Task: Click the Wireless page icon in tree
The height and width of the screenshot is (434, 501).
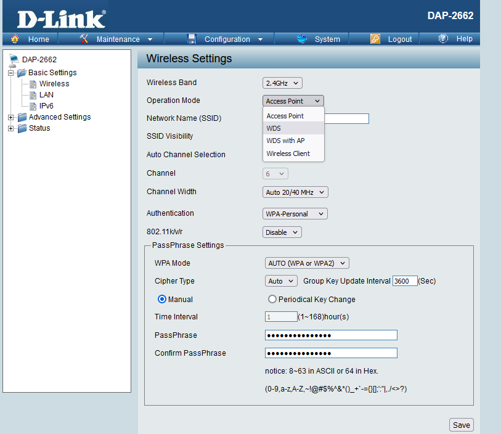Action: click(33, 84)
